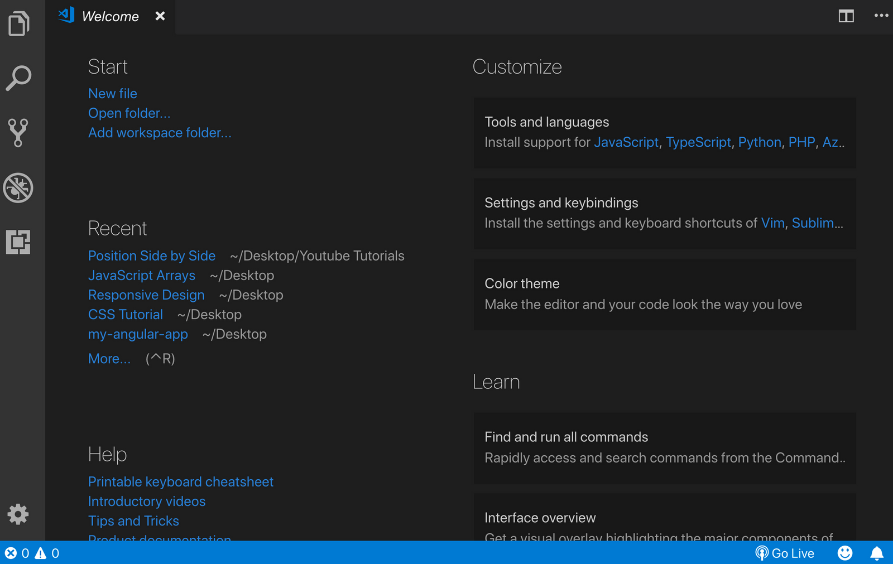
Task: Open the recent JavaScript Arrays project
Action: point(142,275)
